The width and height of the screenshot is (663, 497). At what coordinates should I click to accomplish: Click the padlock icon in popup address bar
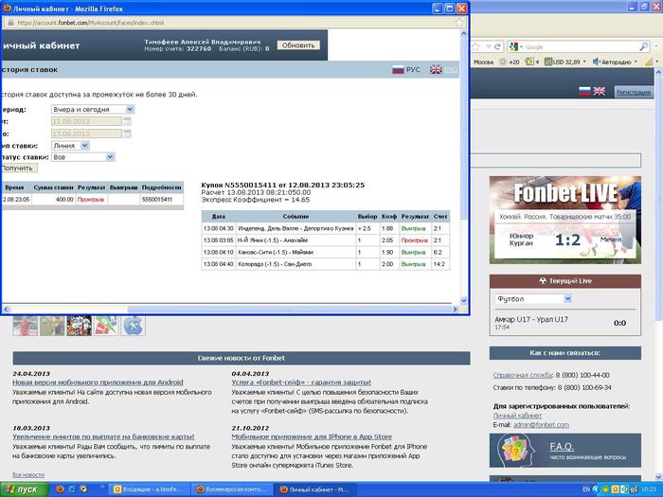point(11,23)
